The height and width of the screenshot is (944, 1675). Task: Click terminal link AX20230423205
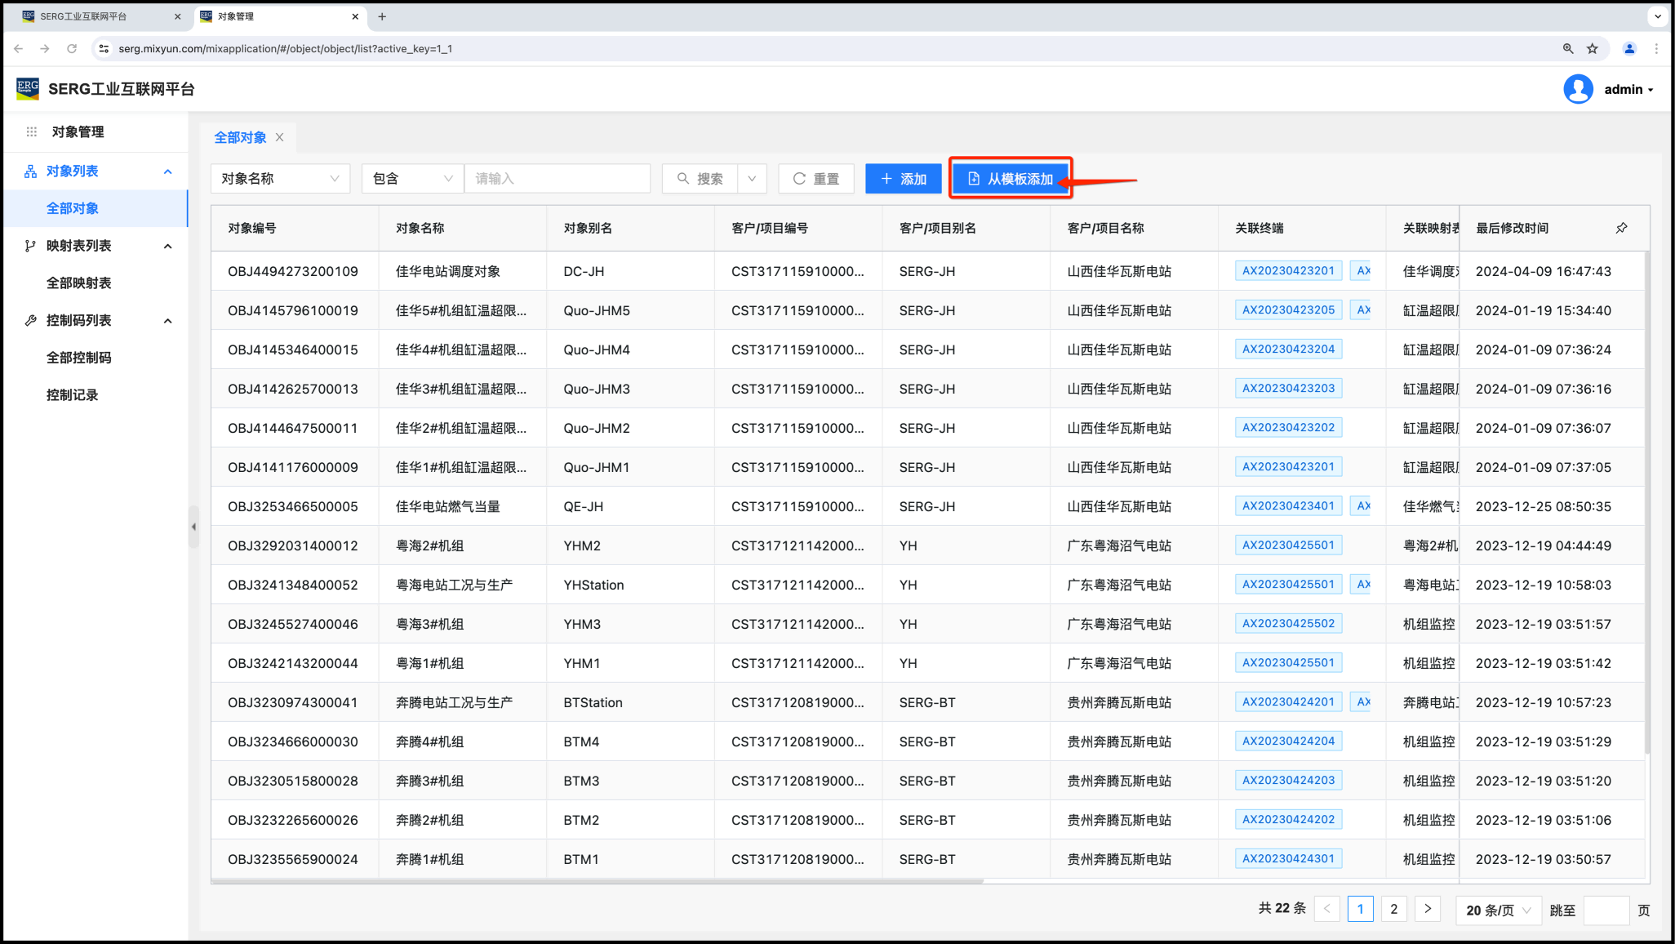[x=1288, y=310]
